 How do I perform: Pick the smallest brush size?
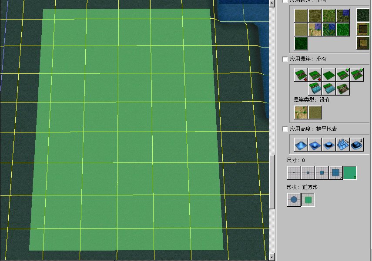point(294,173)
